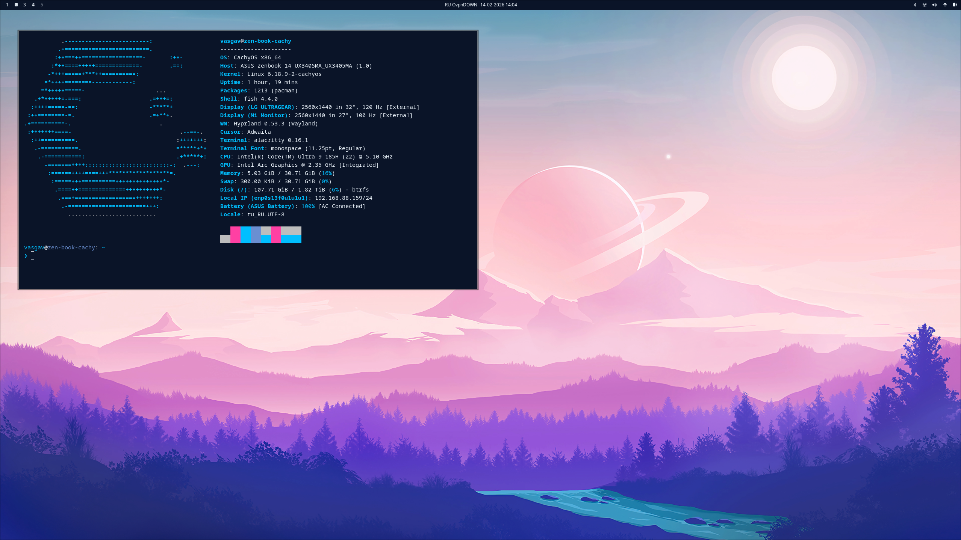Click the periwinkle blue color block
Viewport: 961px width, 540px height.
click(x=256, y=235)
